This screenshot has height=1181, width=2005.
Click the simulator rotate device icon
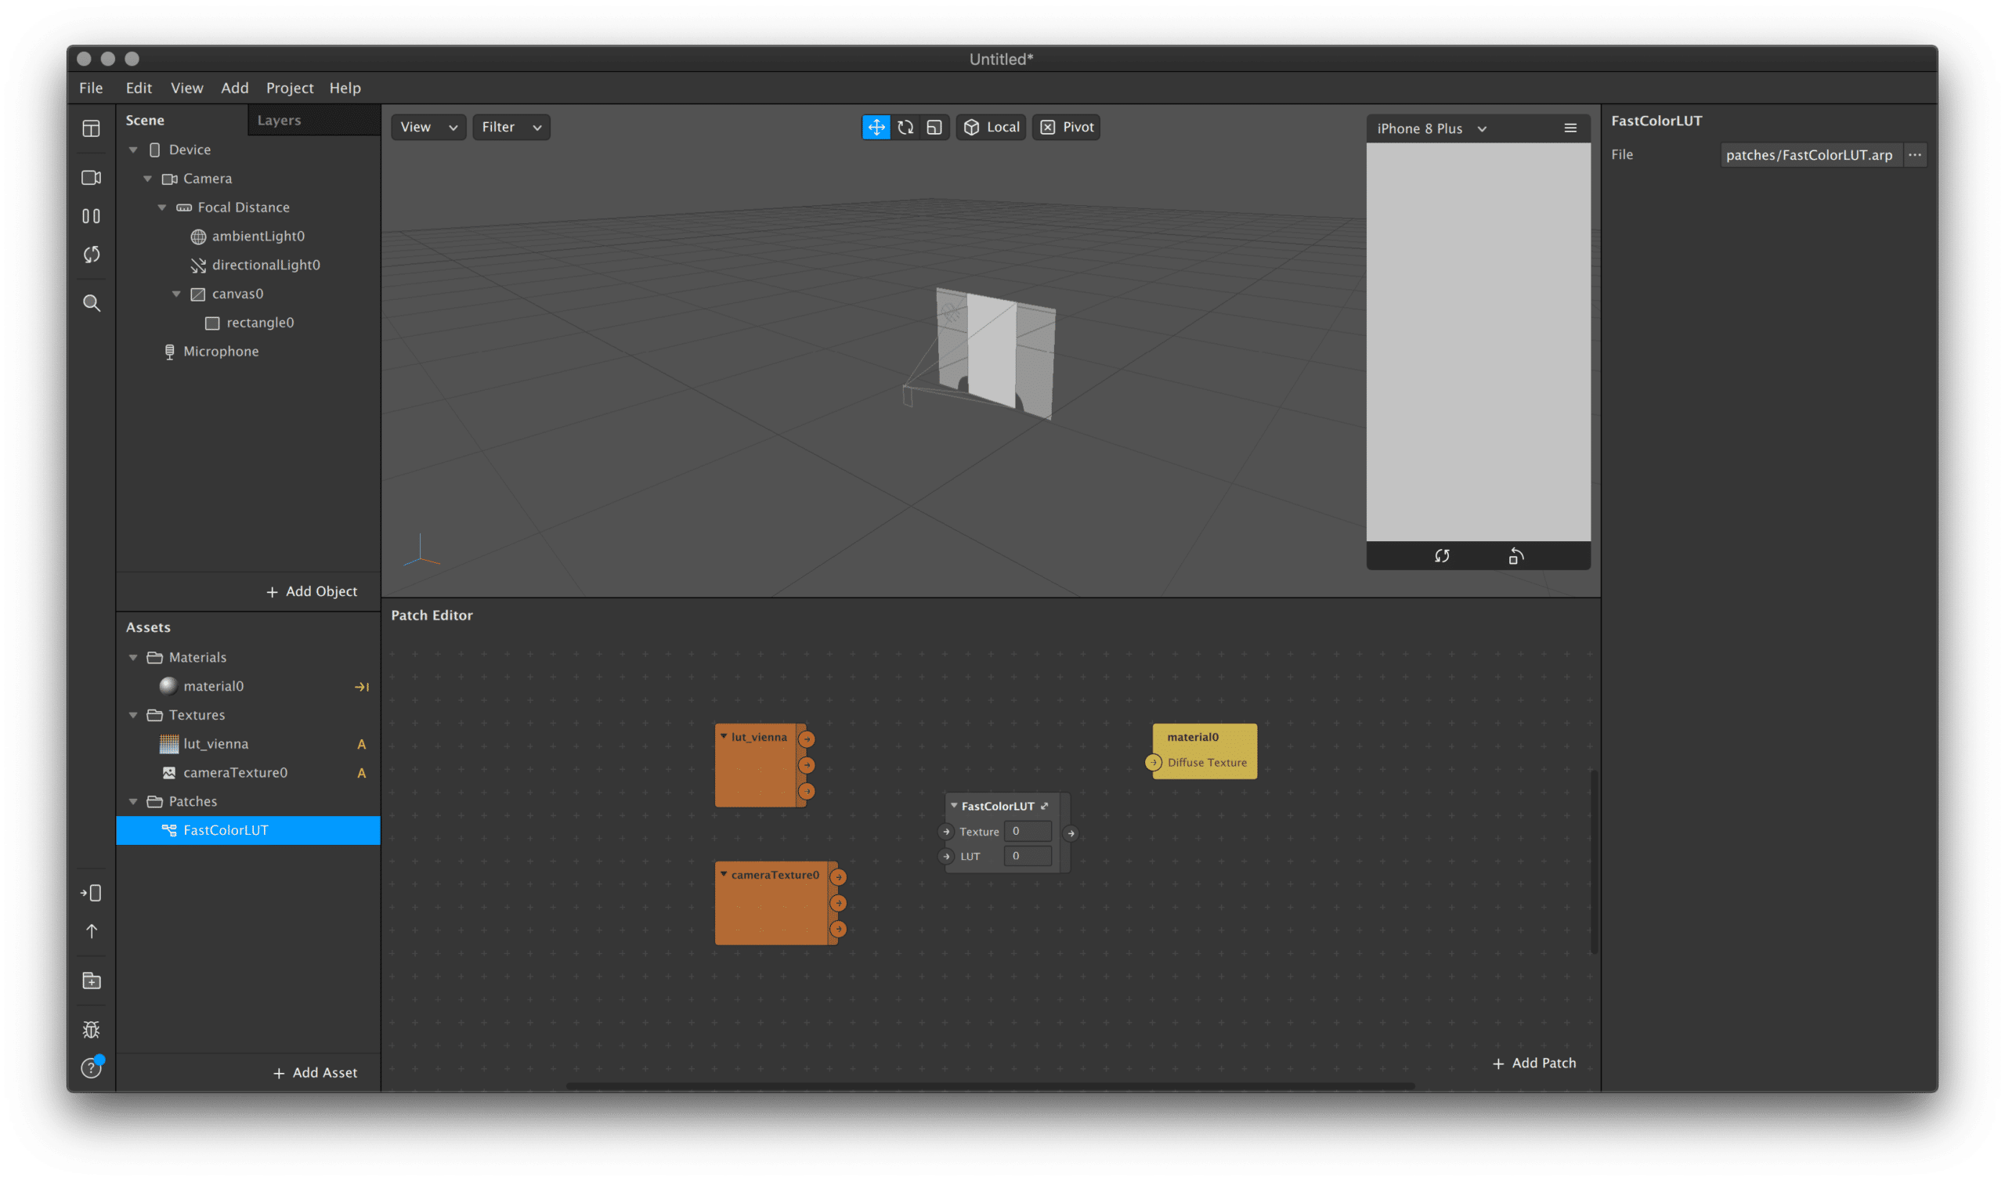(1516, 556)
